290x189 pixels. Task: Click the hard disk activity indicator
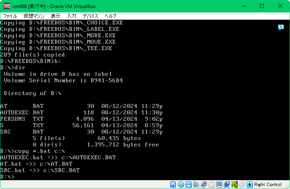pyautogui.click(x=173, y=184)
